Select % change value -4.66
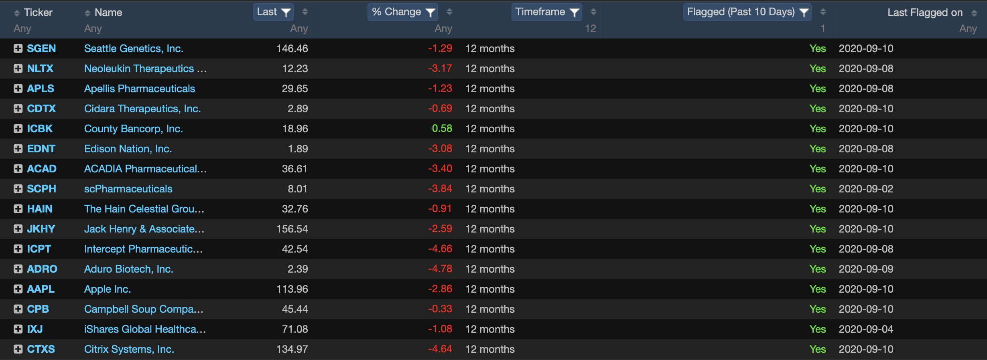987x360 pixels. 440,249
